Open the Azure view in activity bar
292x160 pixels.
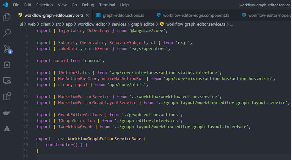tap(7, 128)
